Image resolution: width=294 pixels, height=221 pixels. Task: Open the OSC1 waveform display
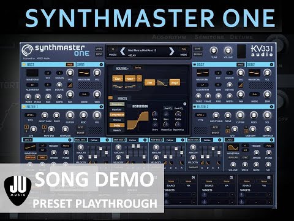(x=32, y=73)
